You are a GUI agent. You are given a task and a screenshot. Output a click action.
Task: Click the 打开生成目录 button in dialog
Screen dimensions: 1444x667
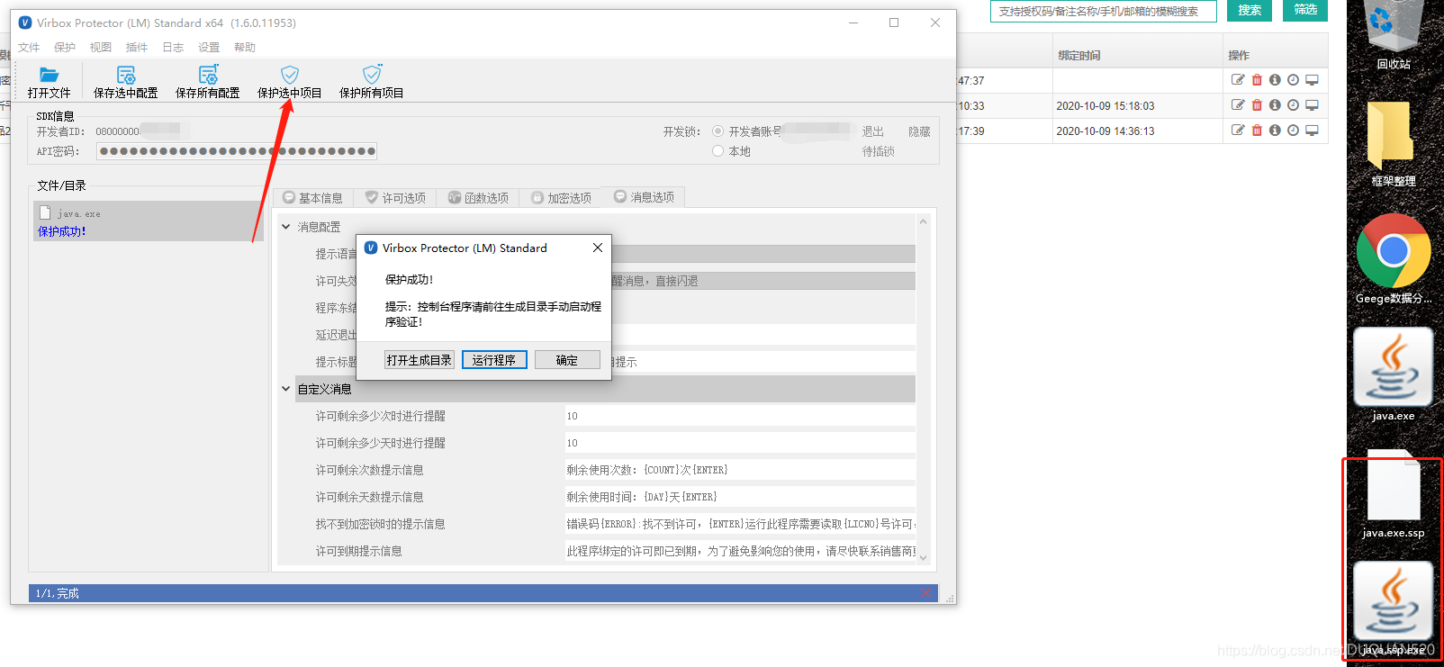point(420,360)
